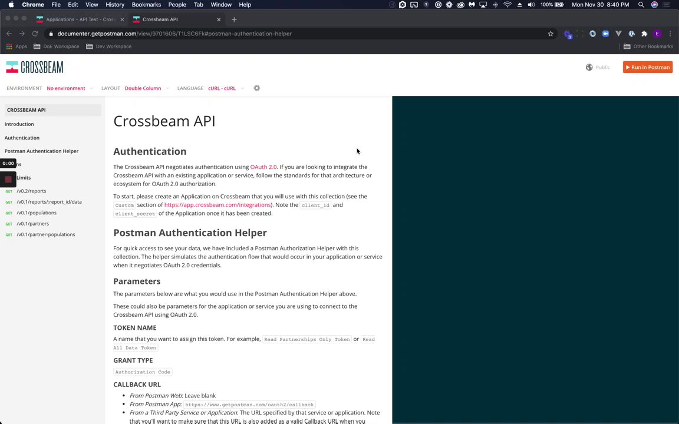The height and width of the screenshot is (424, 679).
Task: Go to Authentication in sidebar
Action: tap(22, 138)
